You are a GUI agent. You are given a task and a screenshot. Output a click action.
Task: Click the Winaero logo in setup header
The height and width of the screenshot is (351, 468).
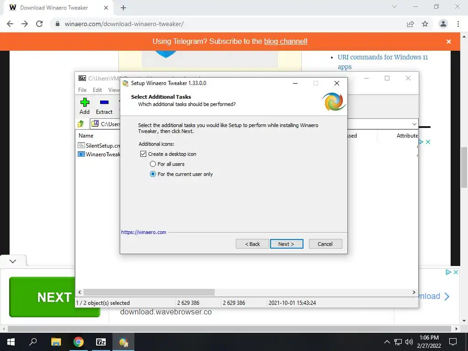[x=334, y=101]
